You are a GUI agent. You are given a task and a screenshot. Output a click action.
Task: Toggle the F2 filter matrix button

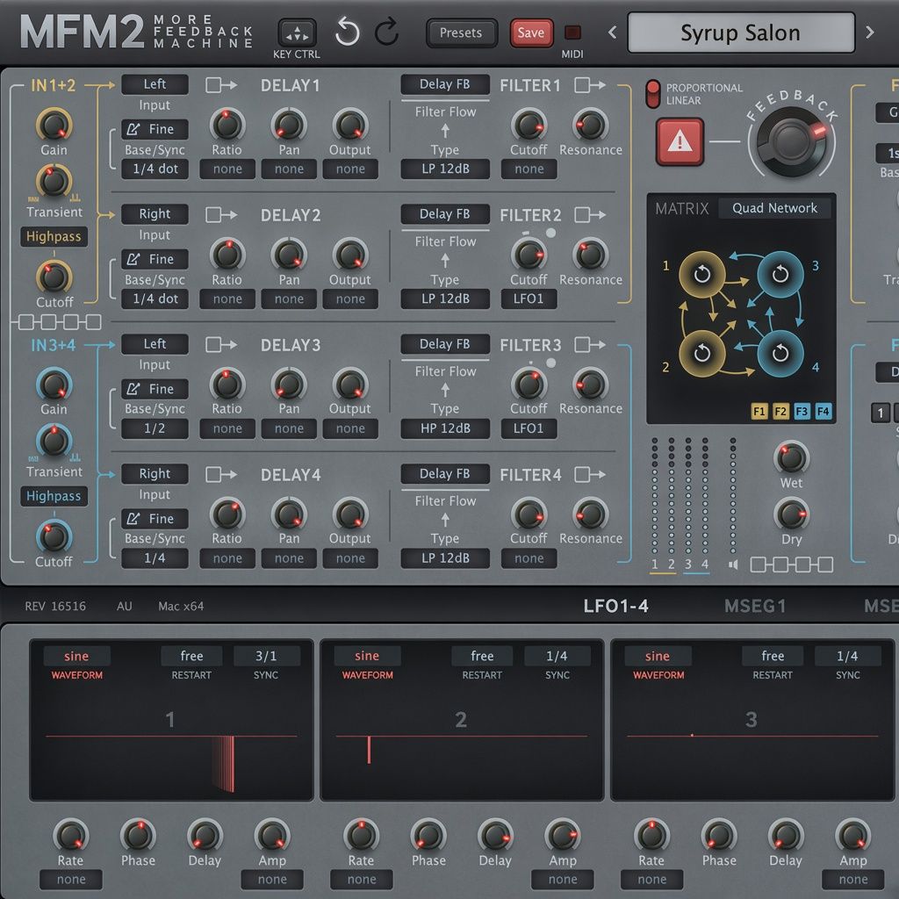780,411
